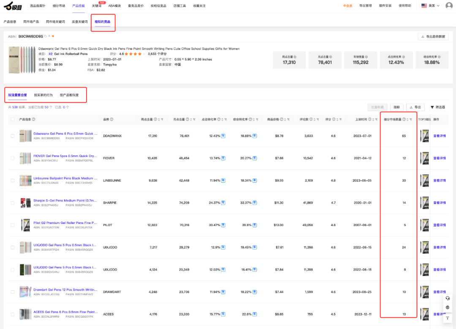Open the user avatar icon
456x329 pixels.
(449, 5)
